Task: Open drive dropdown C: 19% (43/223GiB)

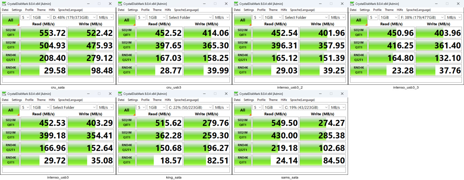Action: [306, 107]
